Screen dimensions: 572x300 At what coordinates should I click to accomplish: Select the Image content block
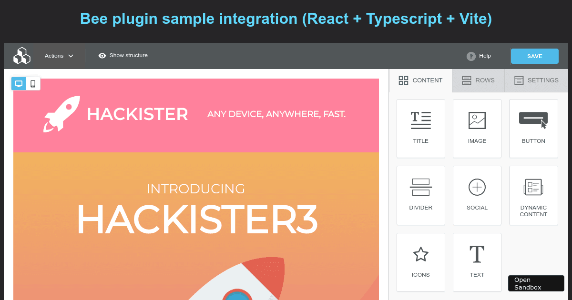pos(477,129)
